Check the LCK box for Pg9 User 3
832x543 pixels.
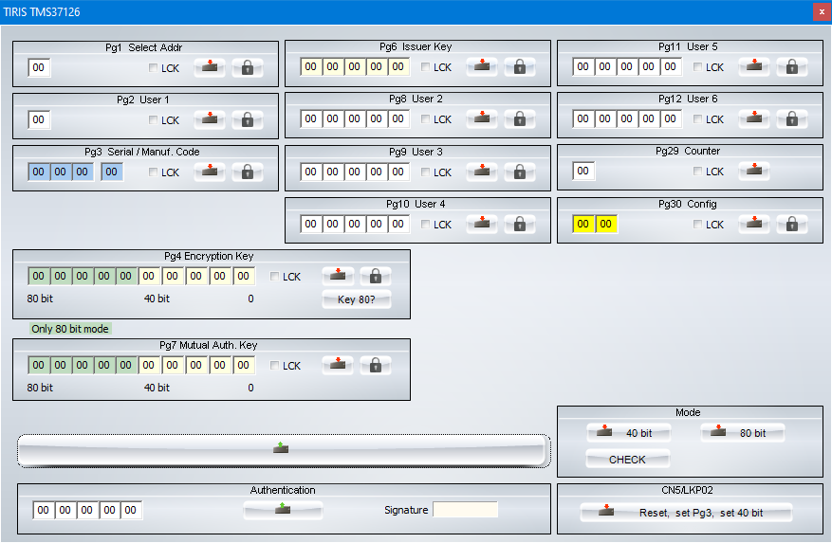point(425,172)
